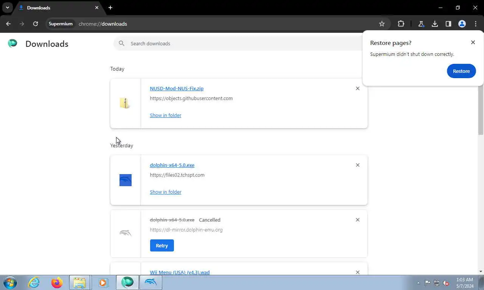Open the three-dot browser menu

pos(476,24)
